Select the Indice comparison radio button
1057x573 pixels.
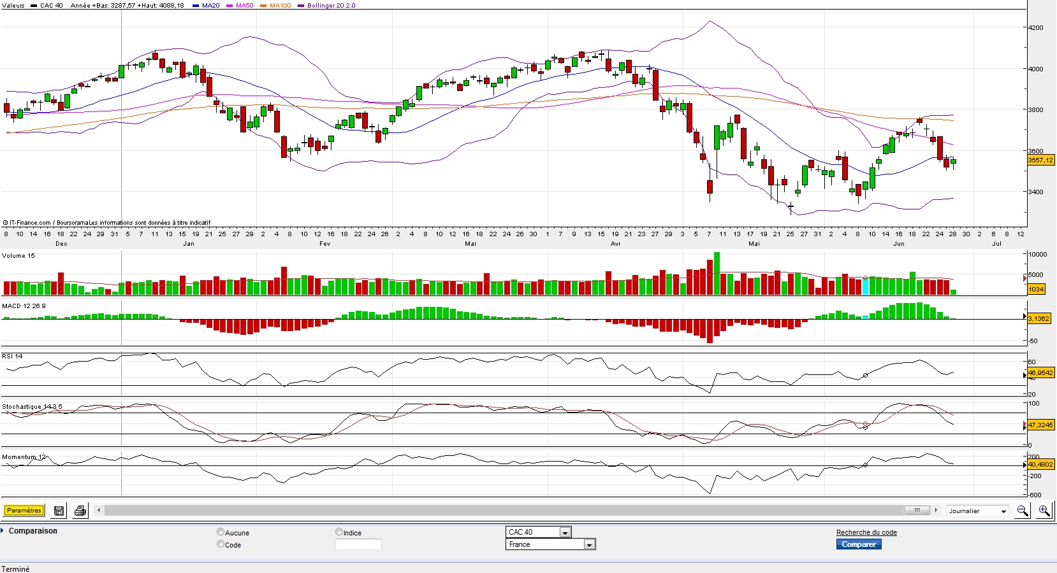pos(339,532)
